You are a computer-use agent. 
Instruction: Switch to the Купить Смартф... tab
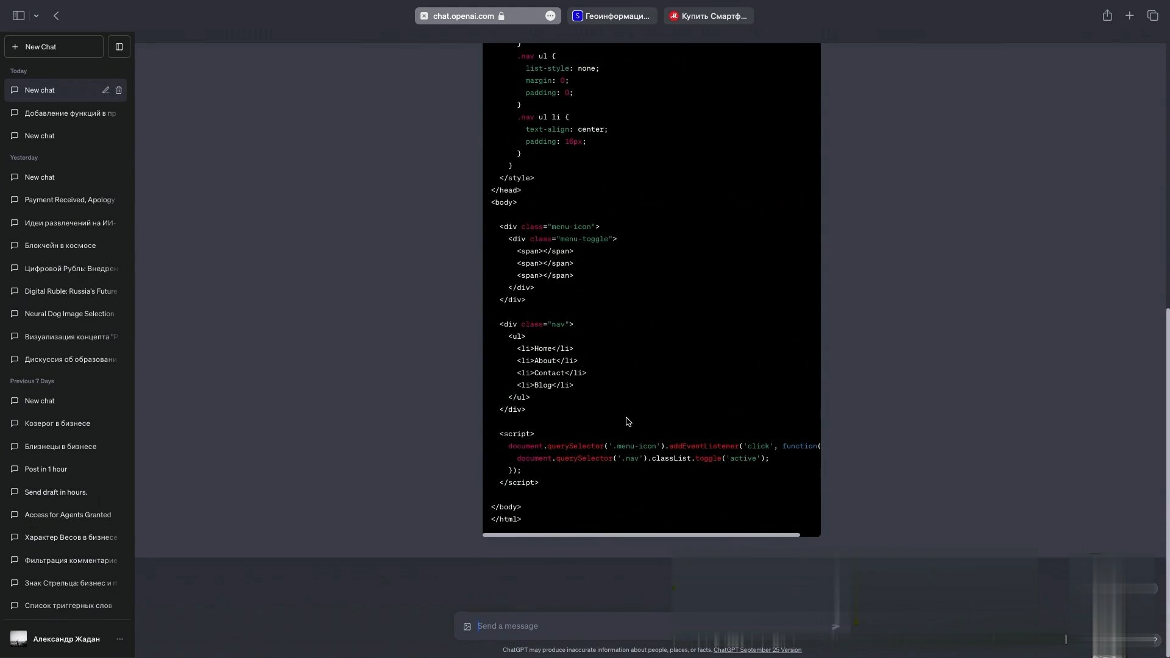point(709,16)
